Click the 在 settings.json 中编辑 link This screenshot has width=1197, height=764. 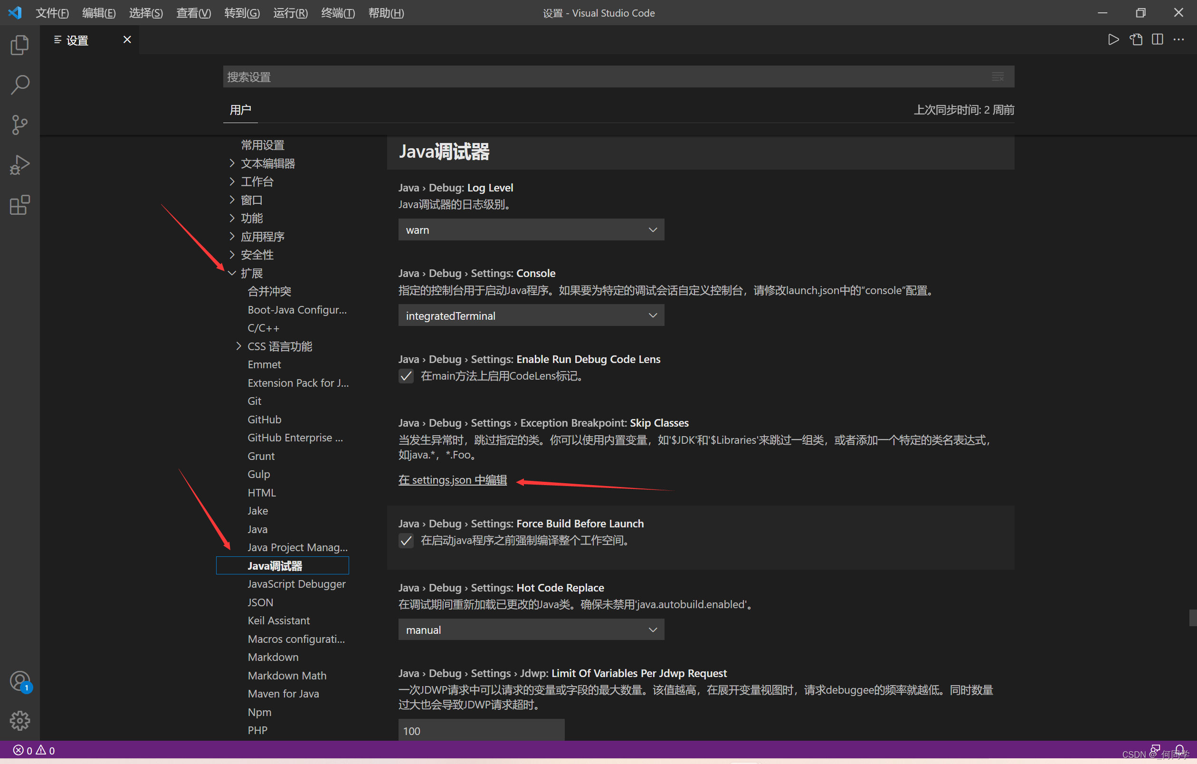click(x=452, y=480)
